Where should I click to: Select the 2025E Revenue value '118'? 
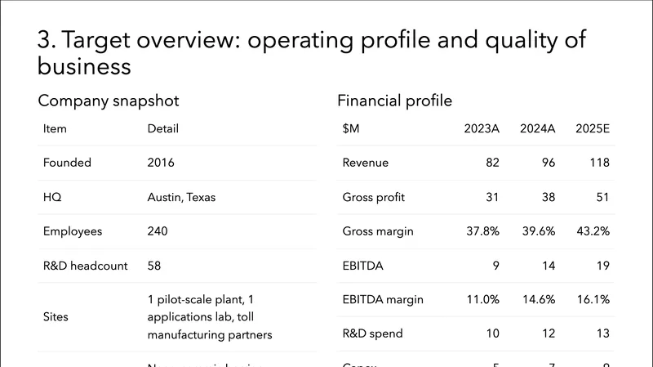[x=599, y=163]
